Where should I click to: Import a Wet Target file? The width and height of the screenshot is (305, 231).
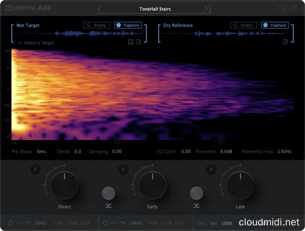138,42
